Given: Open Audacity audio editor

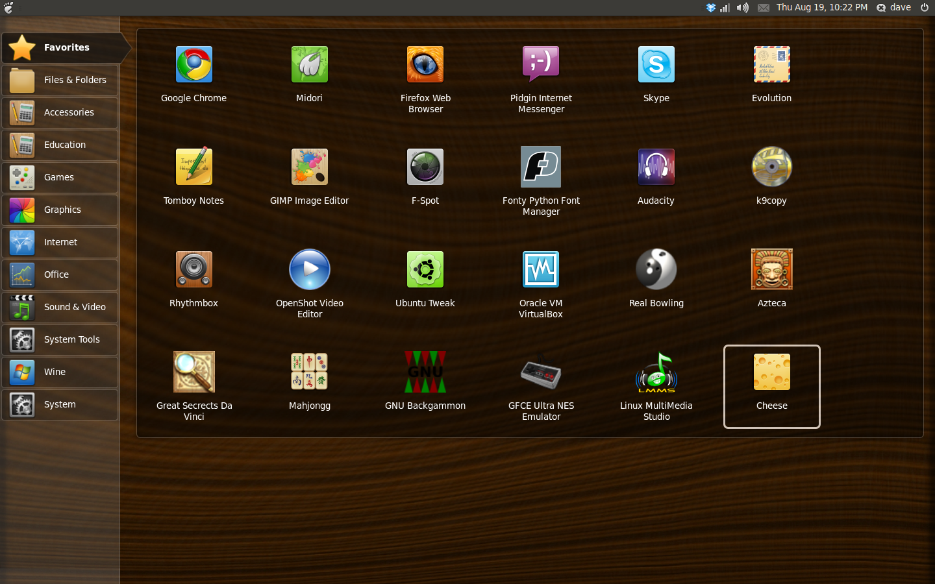Looking at the screenshot, I should [x=656, y=176].
